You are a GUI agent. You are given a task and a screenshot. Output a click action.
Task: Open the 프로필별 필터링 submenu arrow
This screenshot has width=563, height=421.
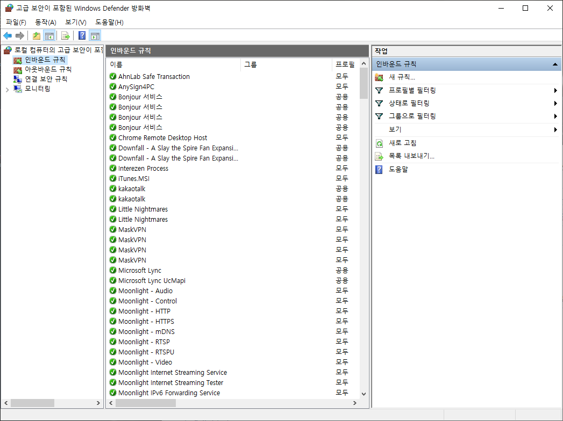(x=555, y=90)
